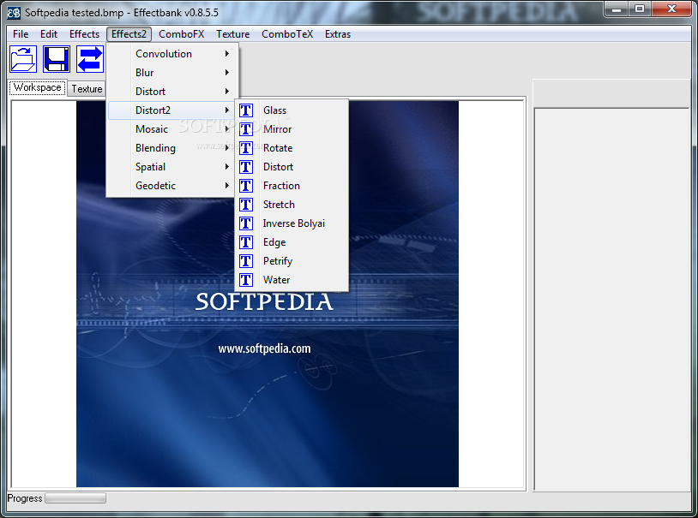
Task: Open the Texture menu in menu bar
Action: click(233, 34)
